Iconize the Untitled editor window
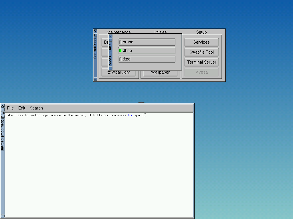The image size is (293, 219). point(2,109)
